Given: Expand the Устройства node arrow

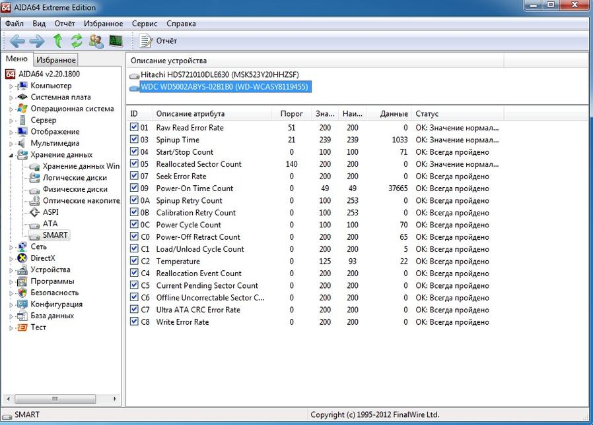Looking at the screenshot, I should coord(11,271).
